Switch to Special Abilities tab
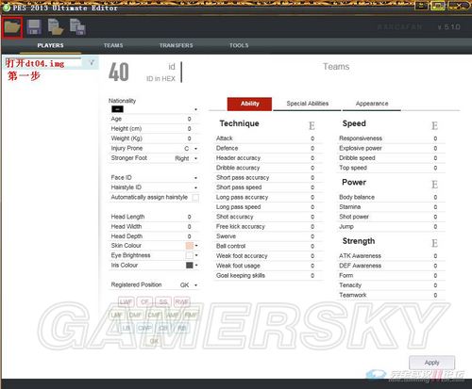The height and width of the screenshot is (389, 472). (x=308, y=104)
